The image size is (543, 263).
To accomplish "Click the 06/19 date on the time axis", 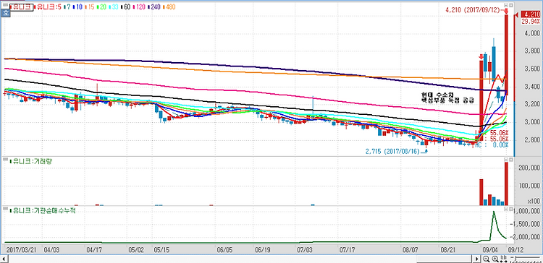I will [x=262, y=249].
